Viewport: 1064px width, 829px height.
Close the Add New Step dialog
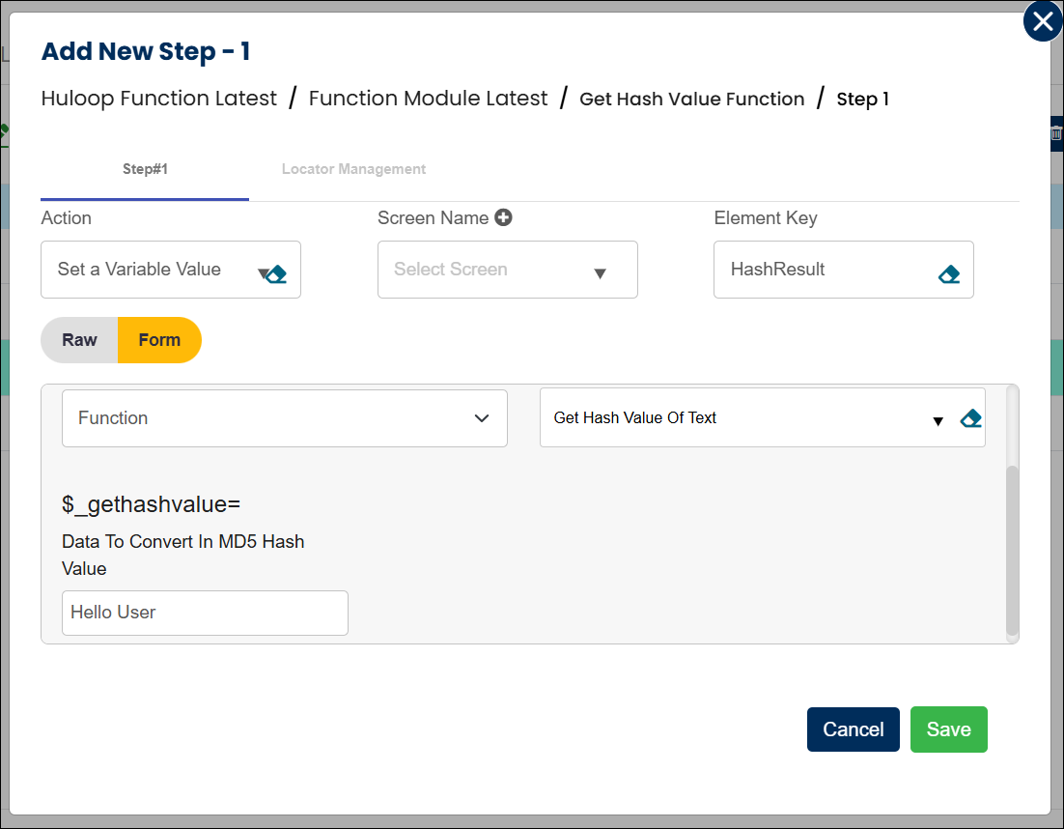pyautogui.click(x=1043, y=22)
